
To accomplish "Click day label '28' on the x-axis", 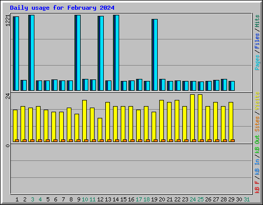I will (223, 199).
